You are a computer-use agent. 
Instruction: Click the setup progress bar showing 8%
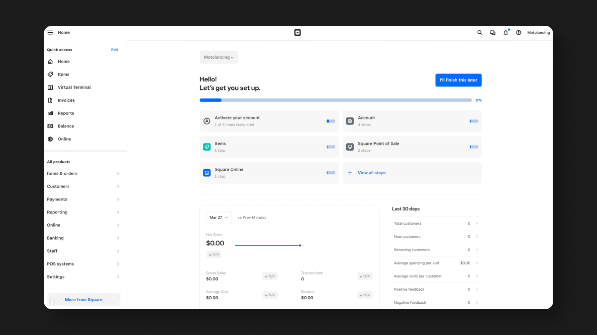point(336,100)
